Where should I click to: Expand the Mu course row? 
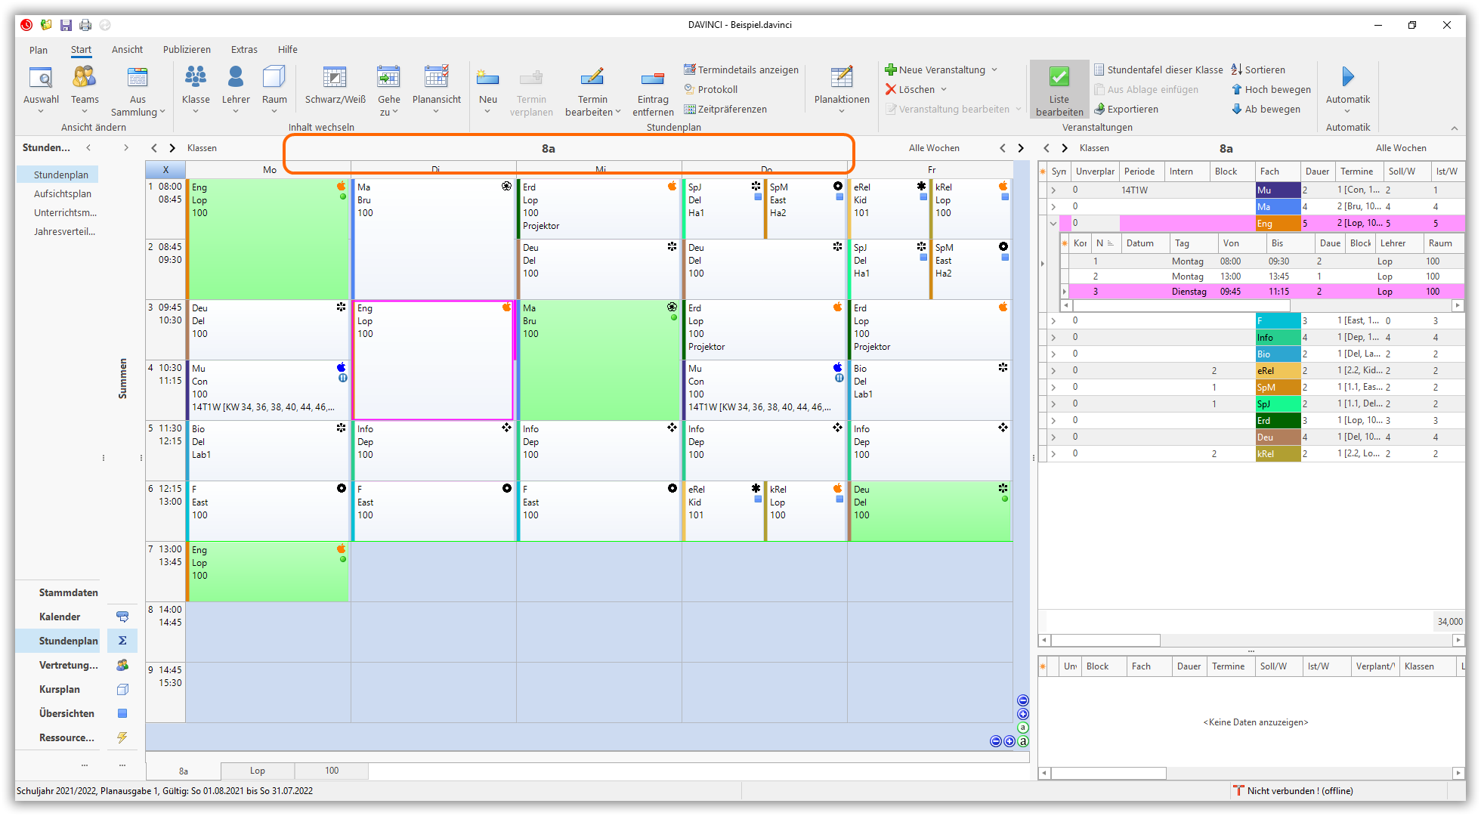[1053, 190]
